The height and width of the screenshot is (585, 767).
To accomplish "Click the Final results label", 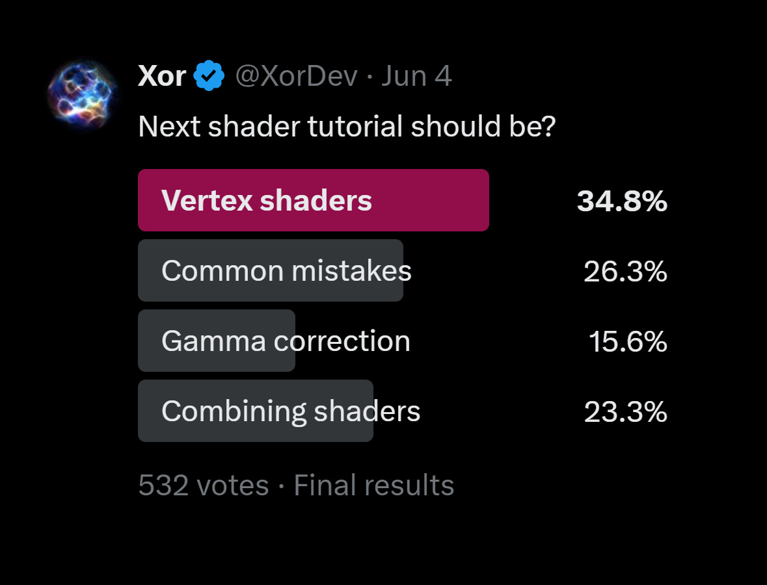I will point(373,485).
